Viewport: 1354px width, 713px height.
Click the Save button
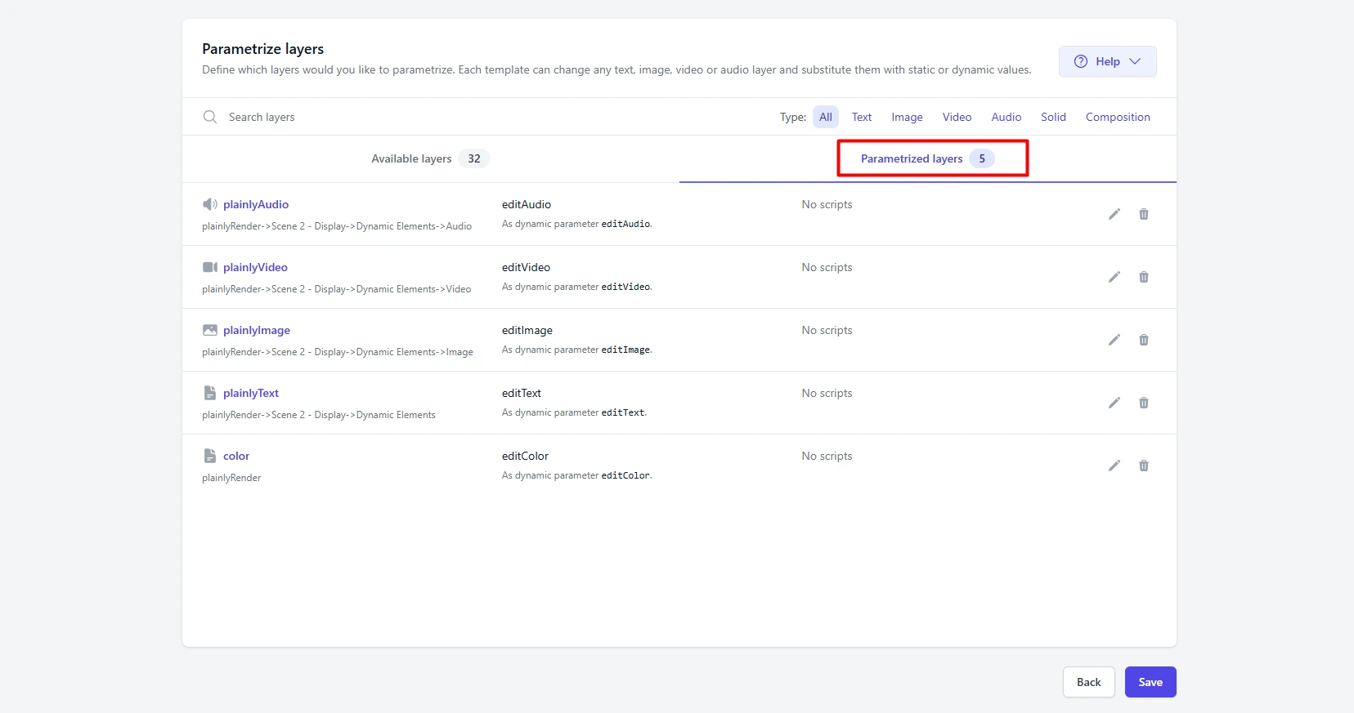tap(1150, 682)
